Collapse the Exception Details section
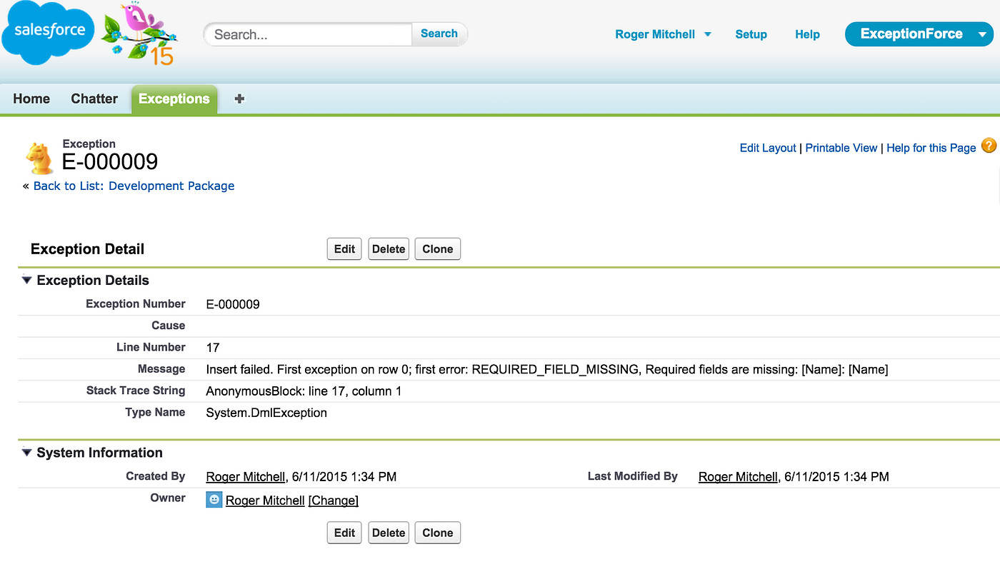Image resolution: width=1000 pixels, height=574 pixels. 26,280
